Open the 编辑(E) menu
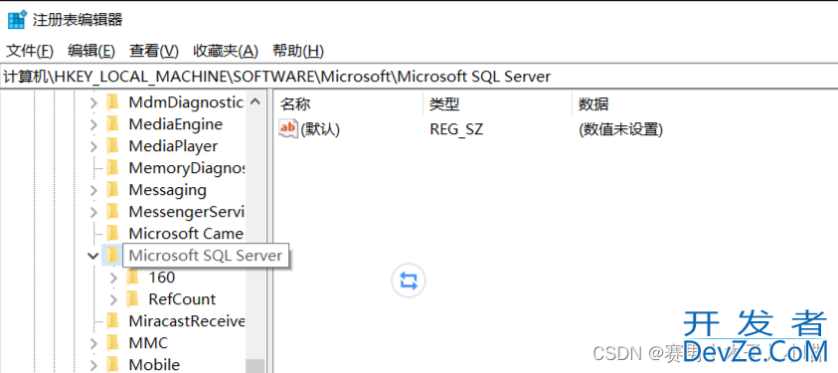The image size is (838, 373). (91, 52)
